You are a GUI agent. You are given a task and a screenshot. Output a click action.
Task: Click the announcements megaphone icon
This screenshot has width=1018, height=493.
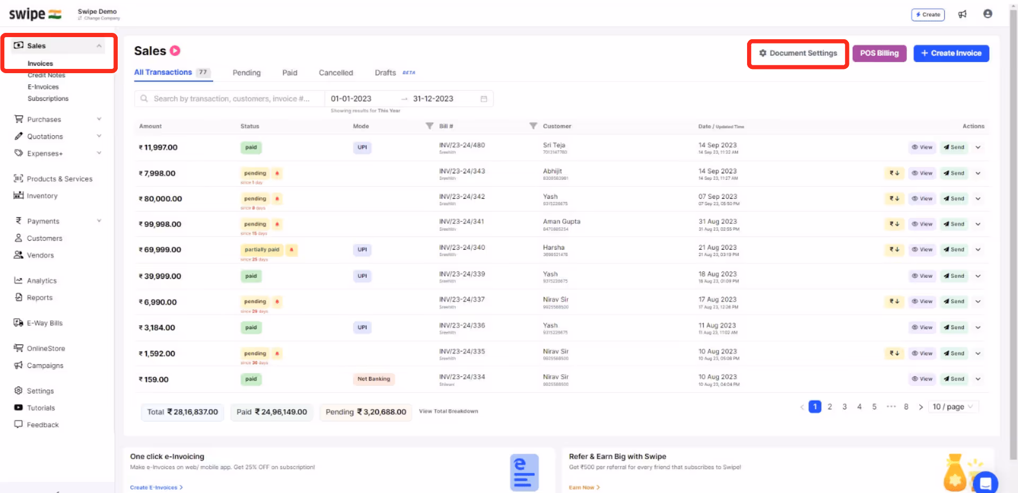click(962, 14)
